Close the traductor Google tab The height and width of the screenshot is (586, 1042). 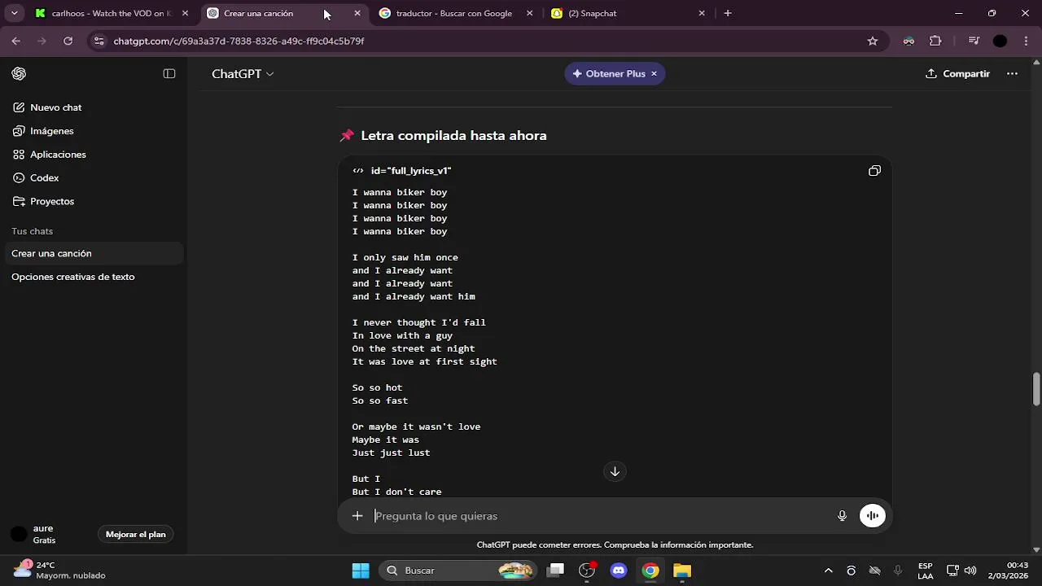530,14
